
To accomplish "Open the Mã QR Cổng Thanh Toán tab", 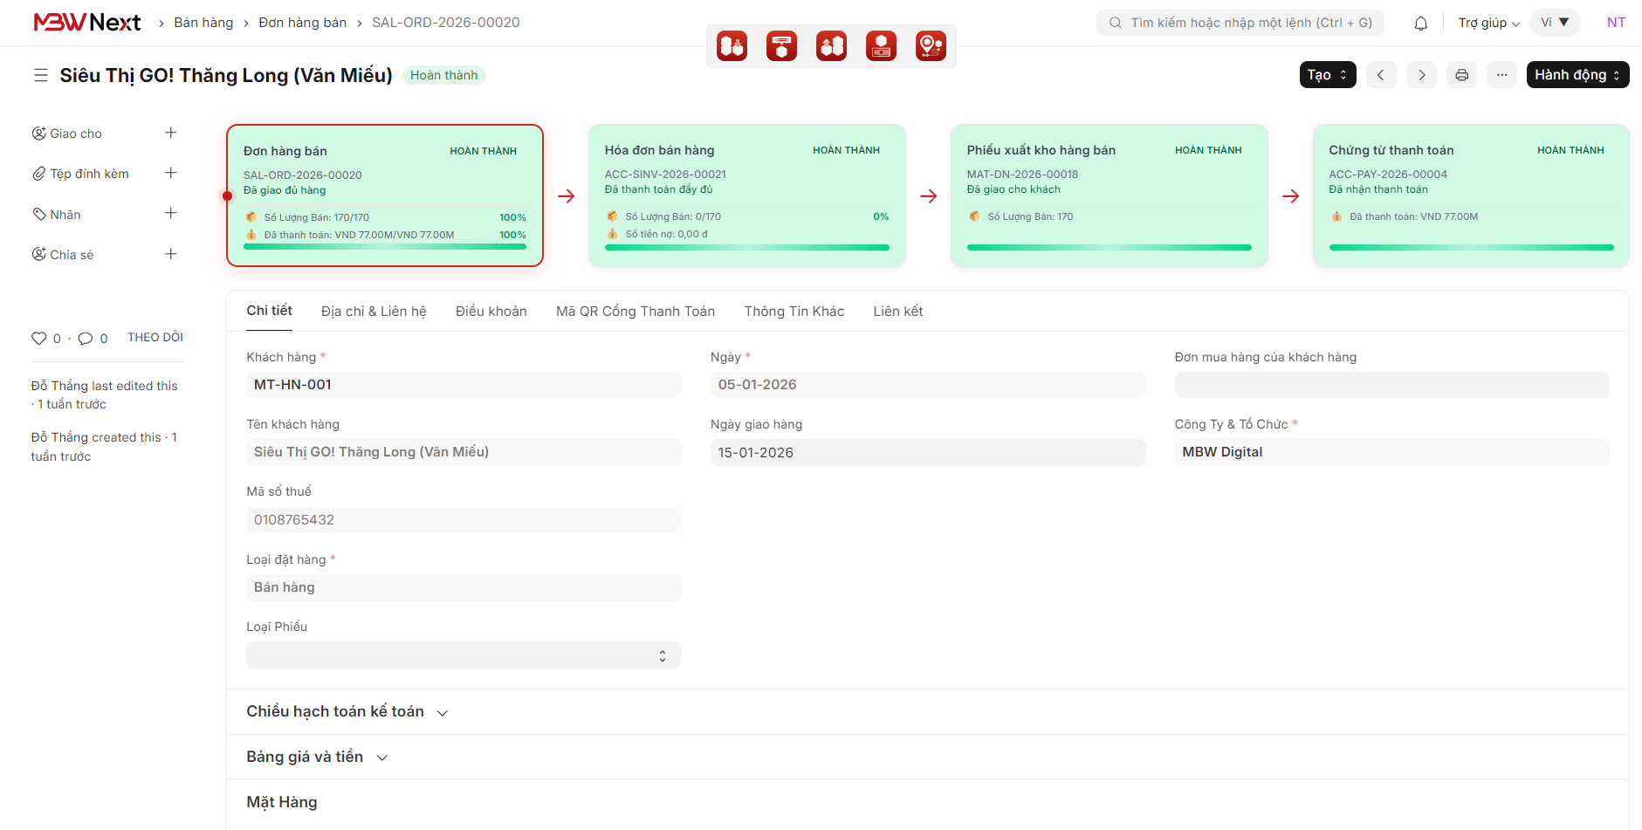I will click(635, 312).
